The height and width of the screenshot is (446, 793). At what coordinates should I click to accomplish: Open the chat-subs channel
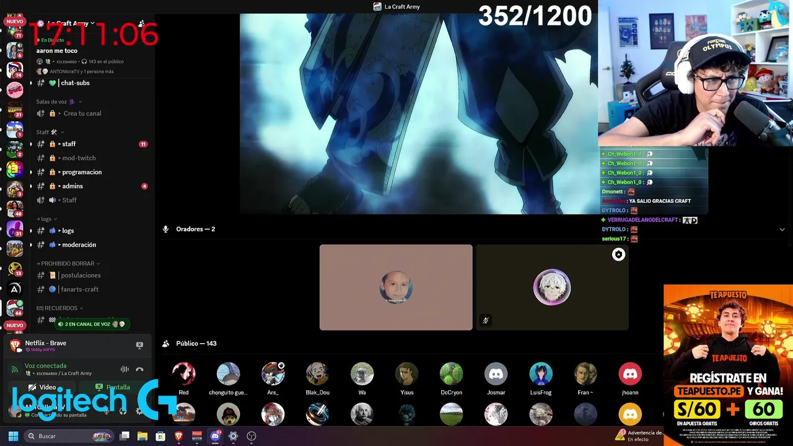[x=92, y=83]
